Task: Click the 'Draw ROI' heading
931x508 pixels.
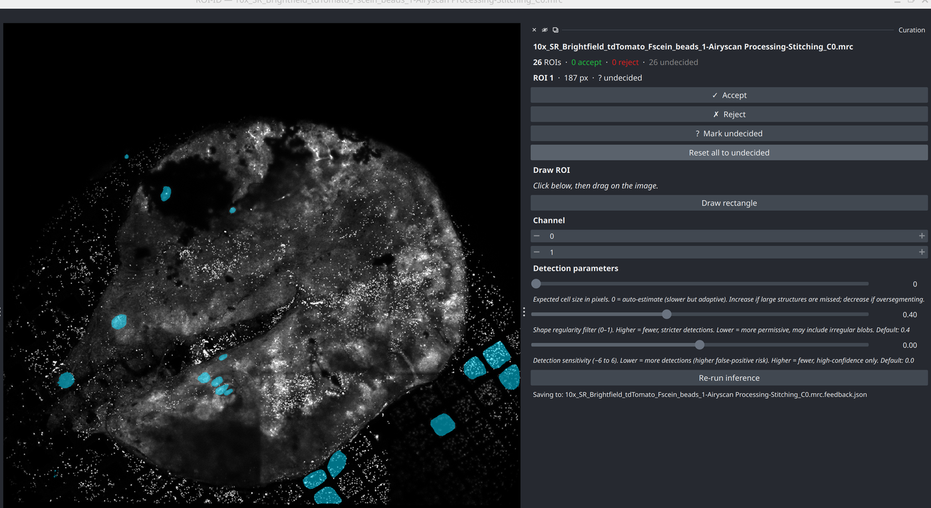Action: (551, 170)
